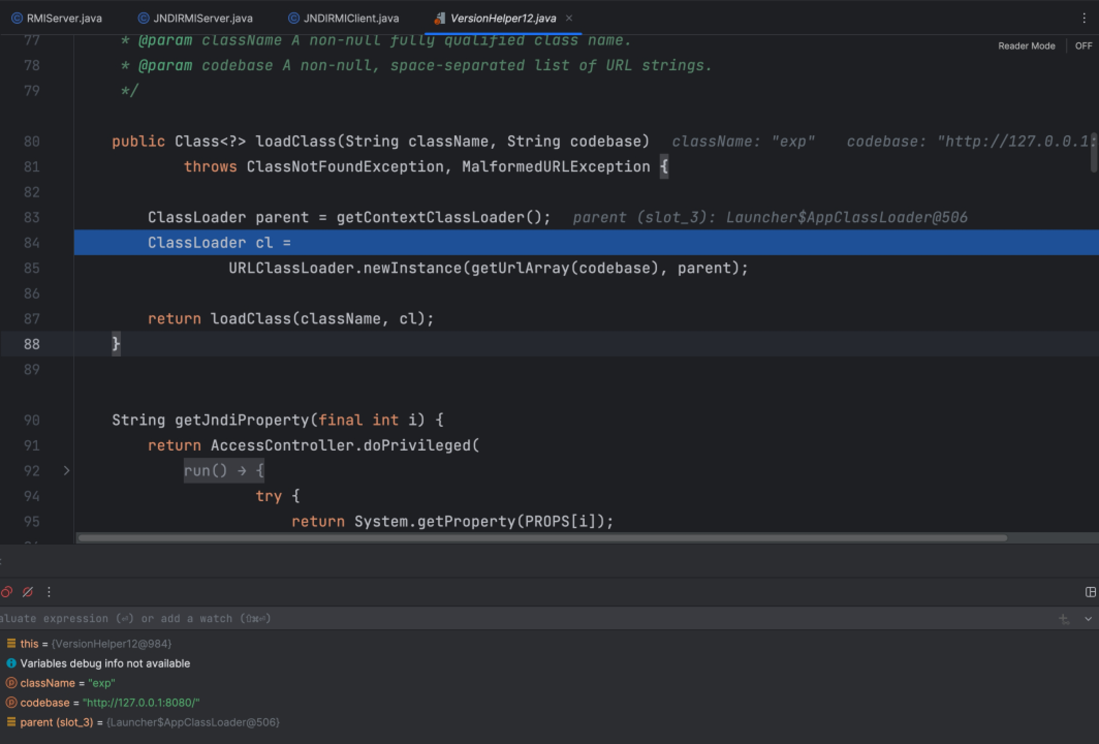Toggle Mute Breakpoints icon
The image size is (1099, 744).
28,592
